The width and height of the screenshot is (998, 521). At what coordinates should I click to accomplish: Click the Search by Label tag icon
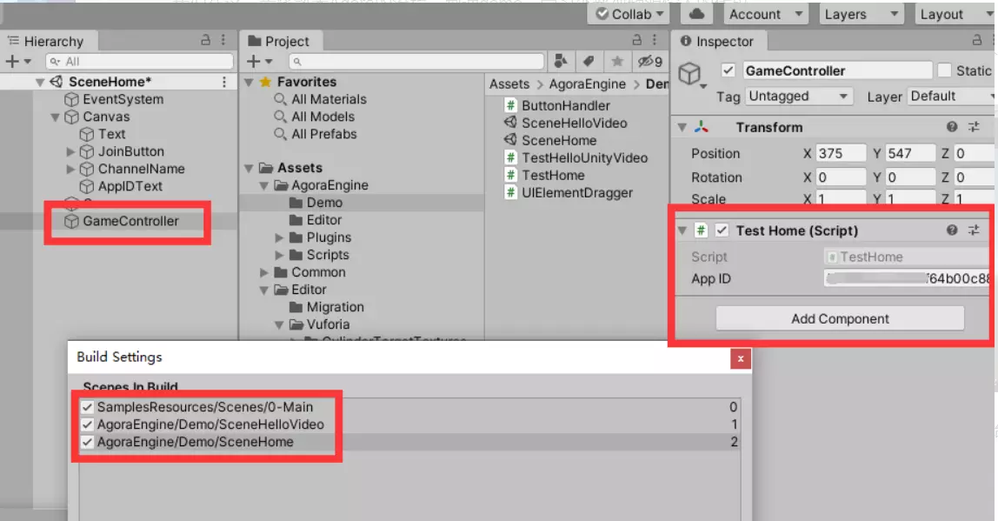[x=589, y=61]
